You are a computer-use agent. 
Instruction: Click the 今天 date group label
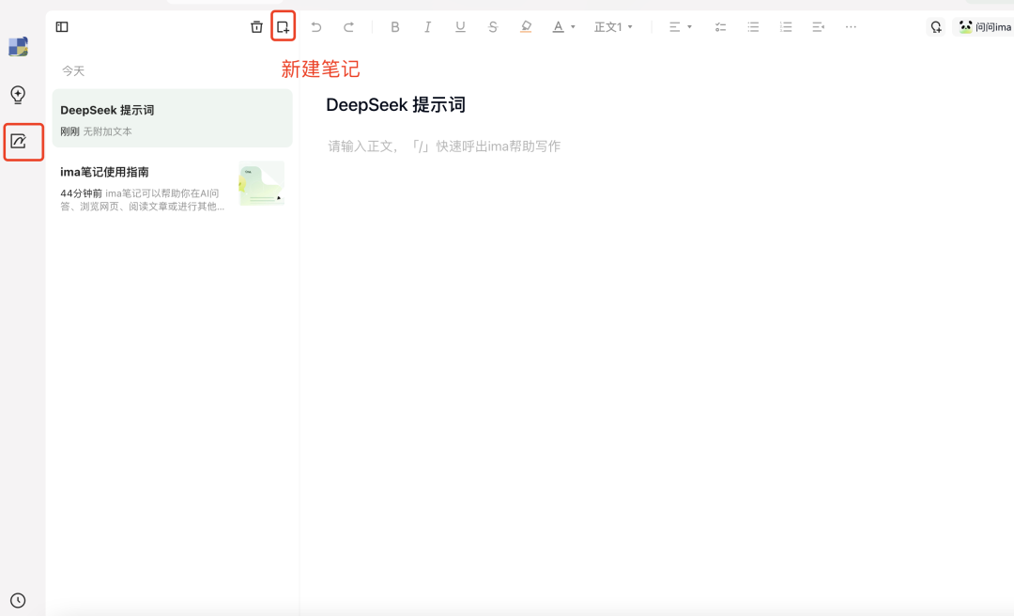pyautogui.click(x=73, y=71)
